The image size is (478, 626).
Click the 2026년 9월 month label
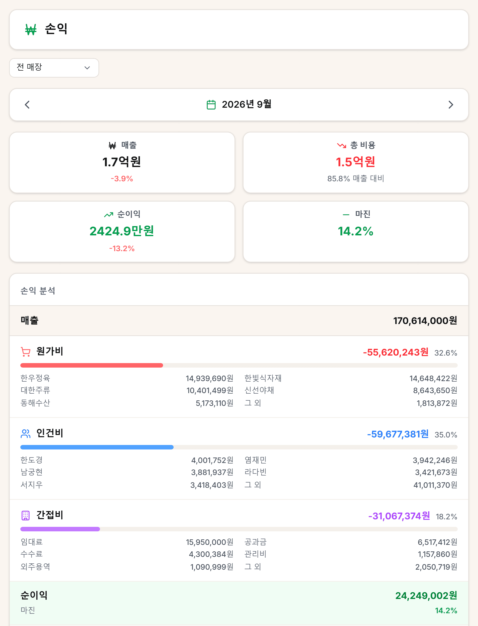click(247, 104)
